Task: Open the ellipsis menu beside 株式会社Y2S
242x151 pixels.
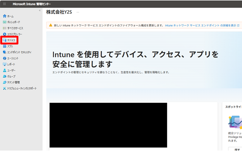Action: click(78, 13)
